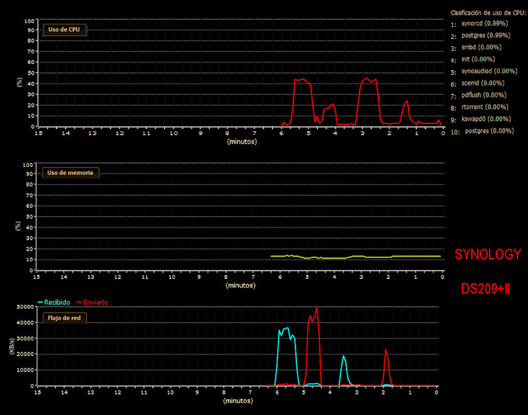Select process 'rtorrent (0.00%)'

[x=485, y=107]
